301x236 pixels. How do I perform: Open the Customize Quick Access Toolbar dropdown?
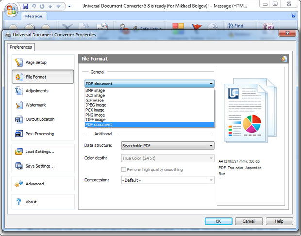69,6
